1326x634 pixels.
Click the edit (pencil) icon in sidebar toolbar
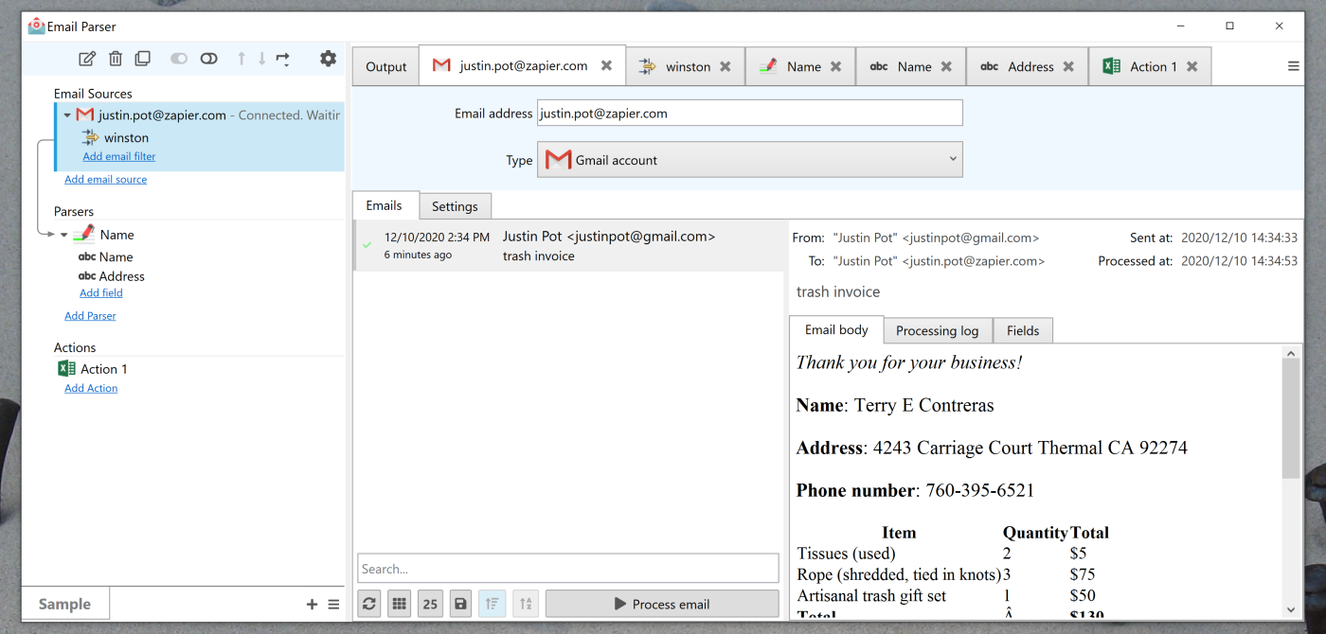(87, 59)
